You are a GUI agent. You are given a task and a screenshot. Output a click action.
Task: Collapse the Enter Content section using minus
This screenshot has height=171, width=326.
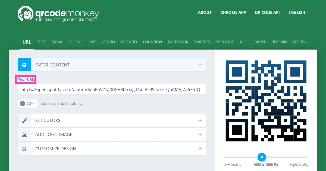[200, 65]
